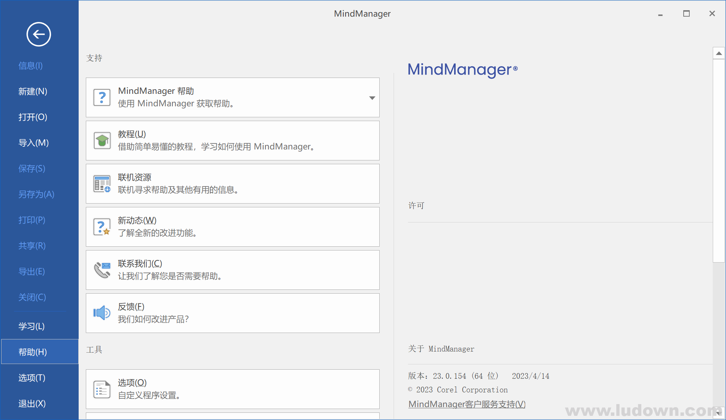The image size is (726, 420).
Task: Open the 反馈(F) feedback entry
Action: [x=233, y=313]
